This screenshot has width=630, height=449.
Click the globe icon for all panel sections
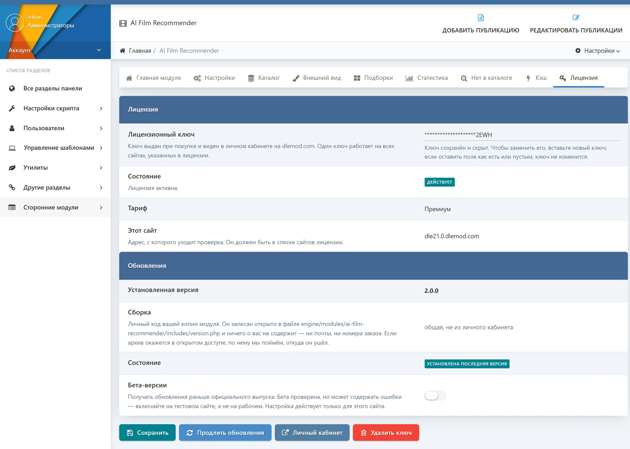tap(12, 88)
